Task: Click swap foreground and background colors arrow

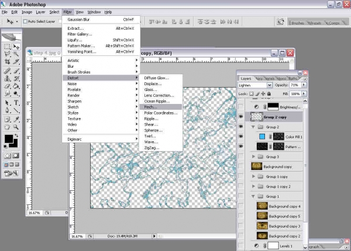Action: (x=16, y=135)
